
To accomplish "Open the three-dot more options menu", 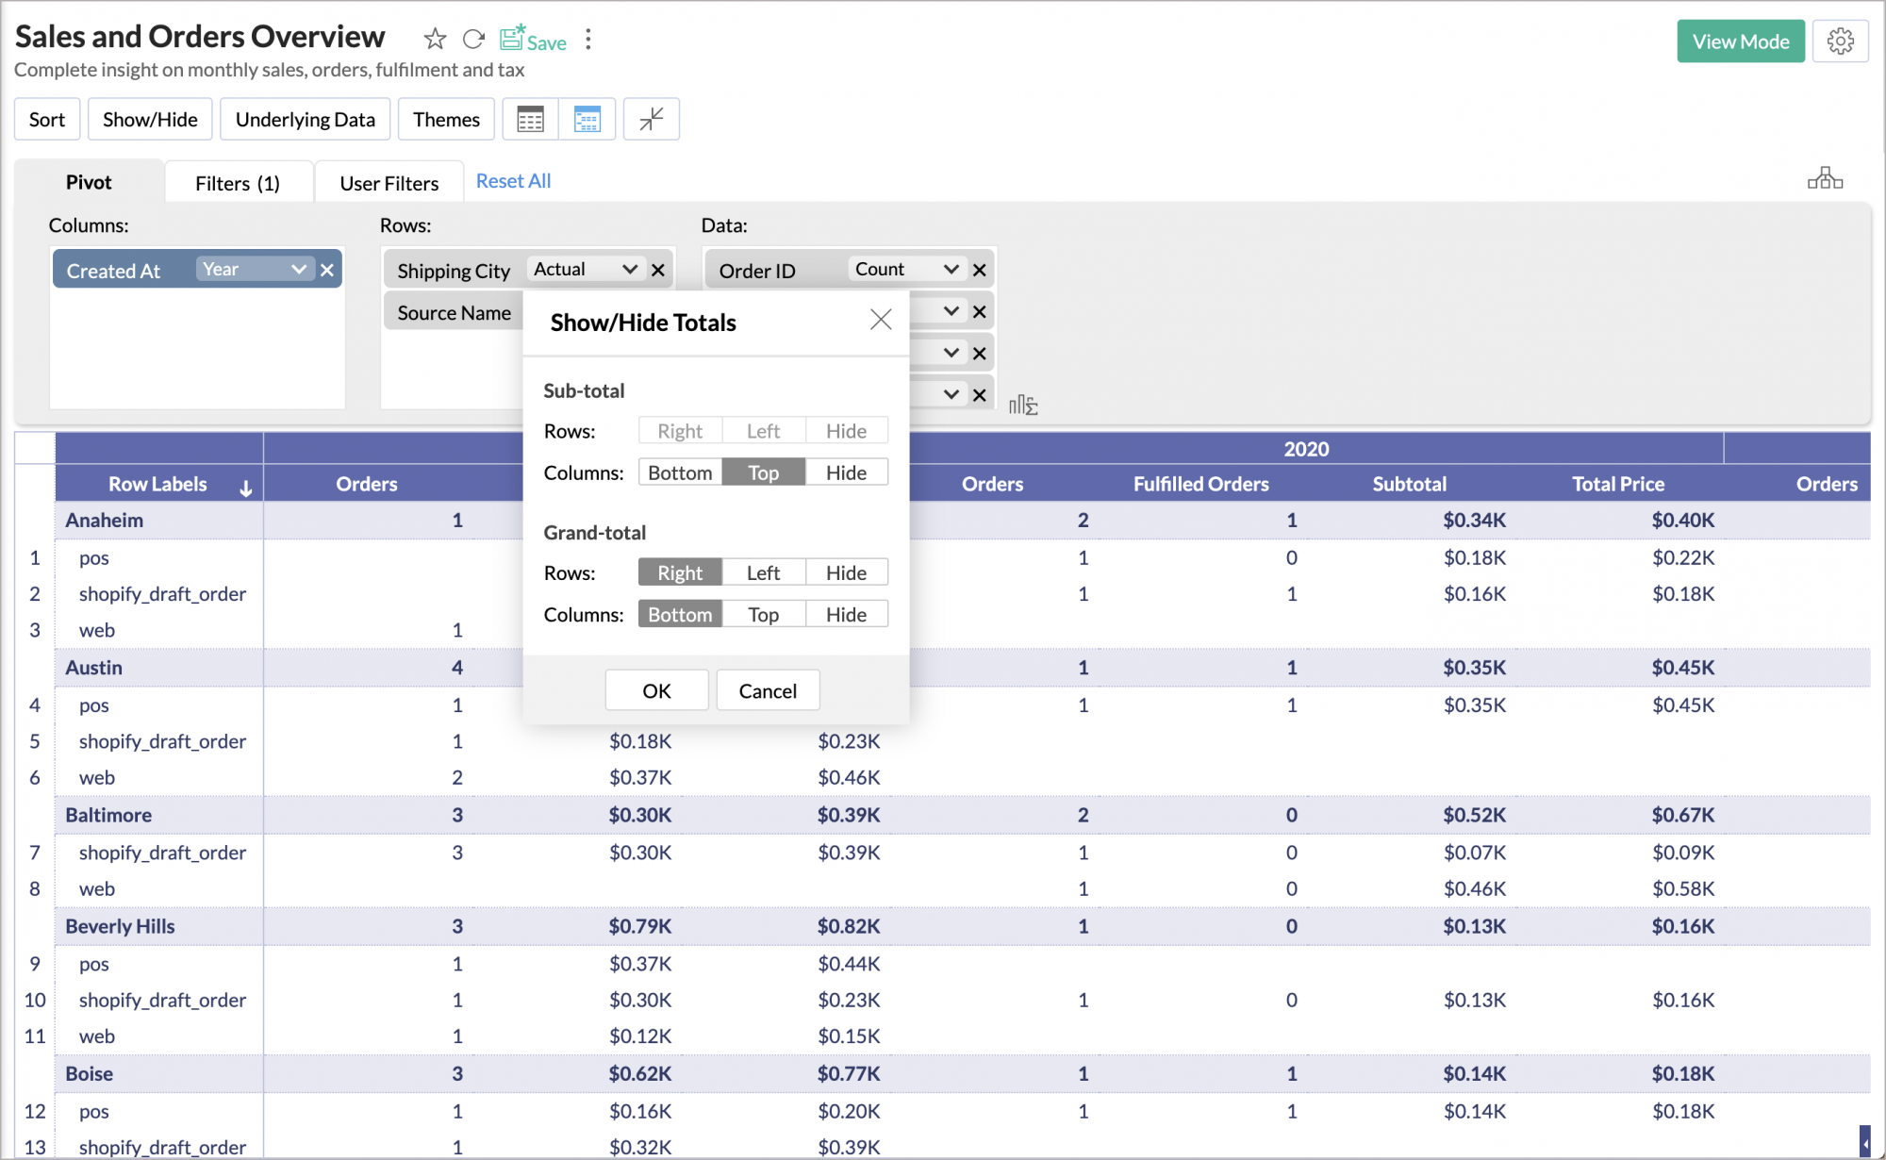I will [588, 39].
